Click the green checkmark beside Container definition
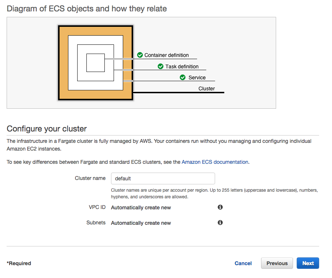Screen dimensions: 332x278 140,55
